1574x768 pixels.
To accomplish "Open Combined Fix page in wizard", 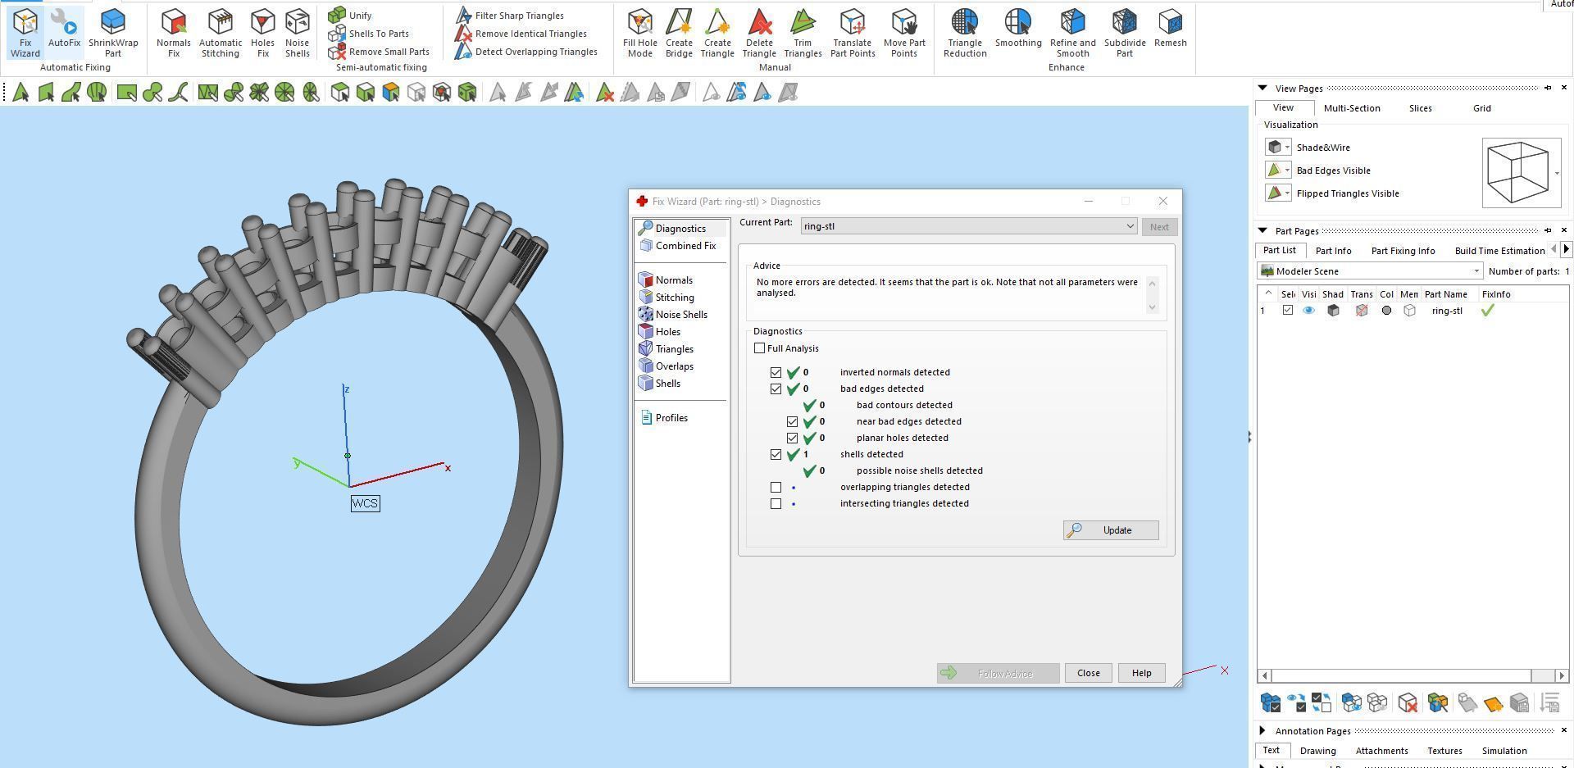I will (678, 246).
